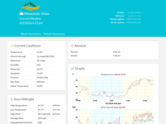Screen dimensions: 166x124
Task: Click the Graphs heading
Action: (80, 69)
